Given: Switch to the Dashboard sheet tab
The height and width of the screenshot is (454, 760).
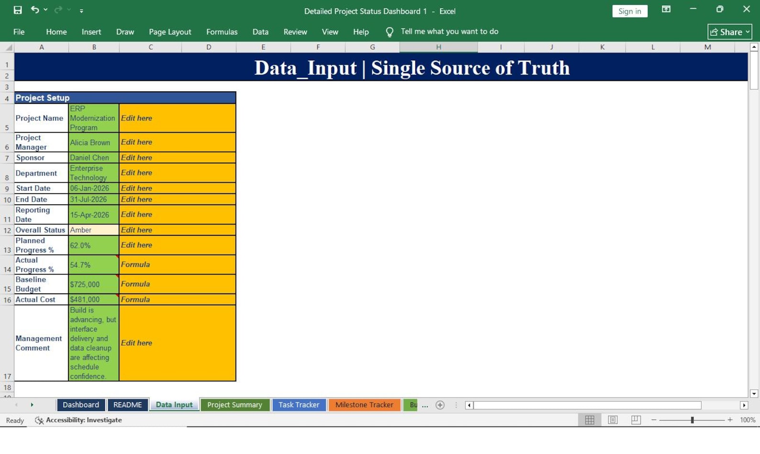Looking at the screenshot, I should [80, 405].
